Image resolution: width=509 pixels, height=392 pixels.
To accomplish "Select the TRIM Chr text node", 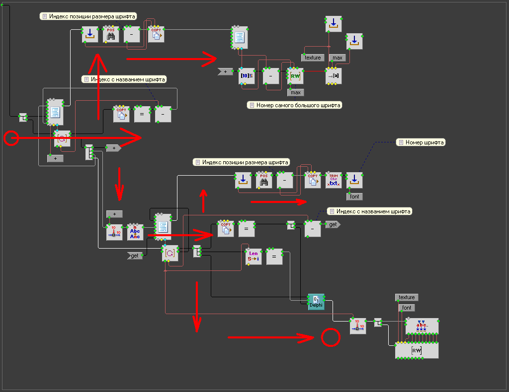I will pos(334,180).
